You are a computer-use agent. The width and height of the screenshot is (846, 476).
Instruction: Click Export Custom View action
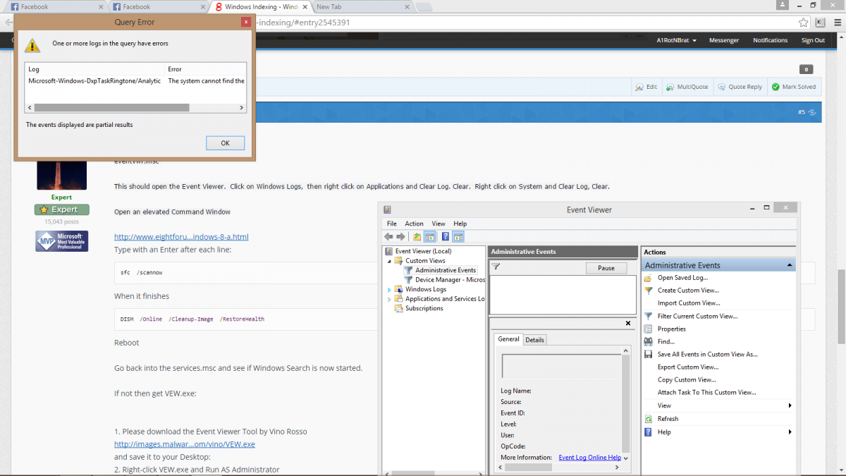(x=688, y=367)
